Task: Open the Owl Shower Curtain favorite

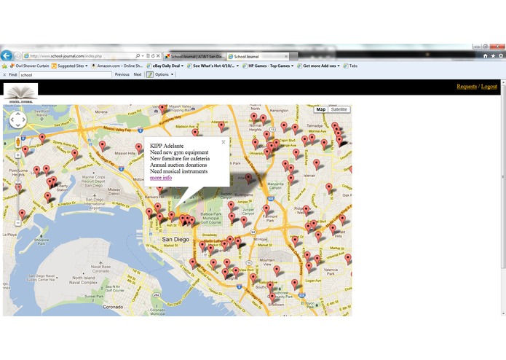Action: click(x=30, y=66)
